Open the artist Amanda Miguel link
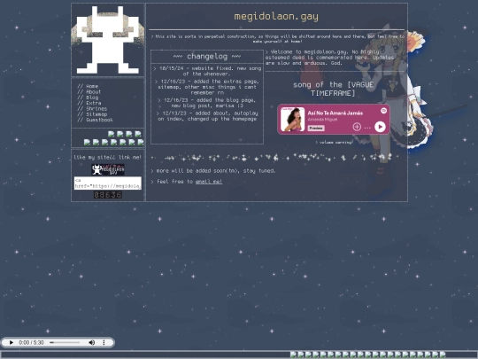 click(x=322, y=120)
